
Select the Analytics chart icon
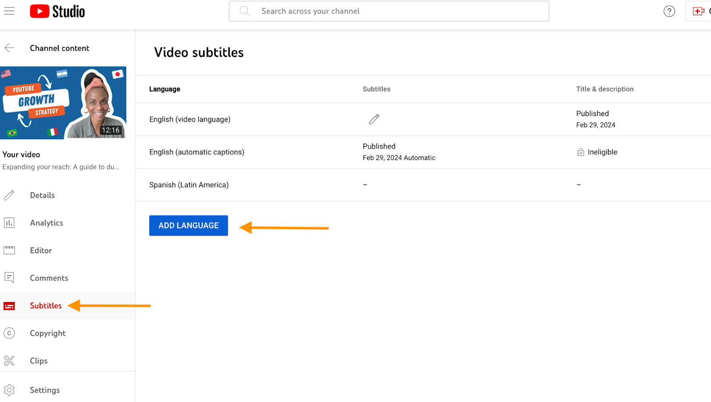coord(9,222)
